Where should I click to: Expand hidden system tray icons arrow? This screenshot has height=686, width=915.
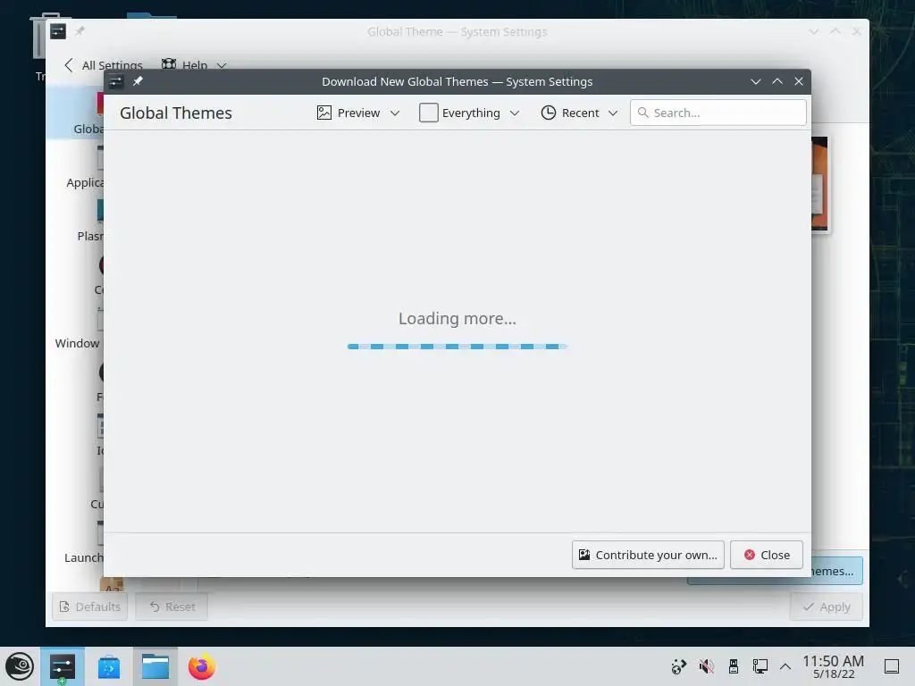(785, 666)
